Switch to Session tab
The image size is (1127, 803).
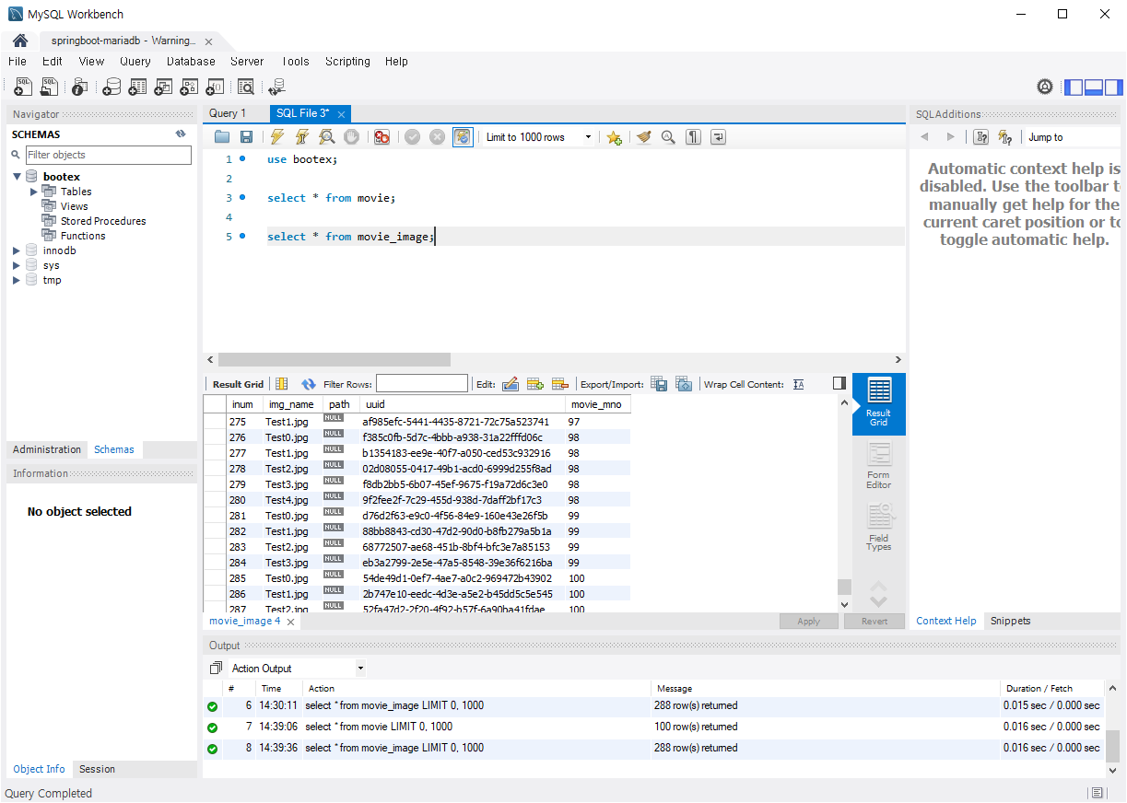point(97,769)
